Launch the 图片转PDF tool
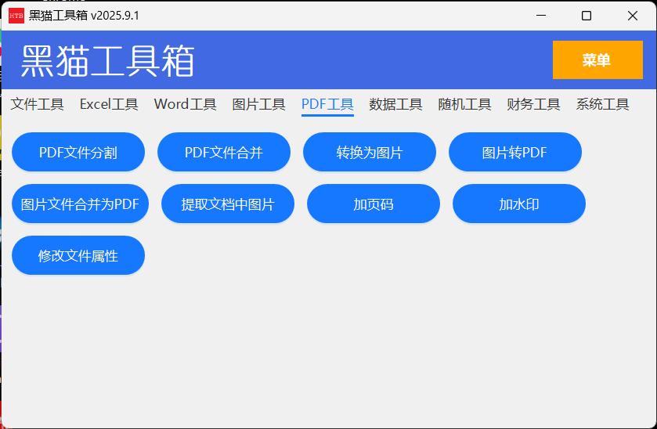Viewport: 657px width, 429px height. tap(514, 153)
